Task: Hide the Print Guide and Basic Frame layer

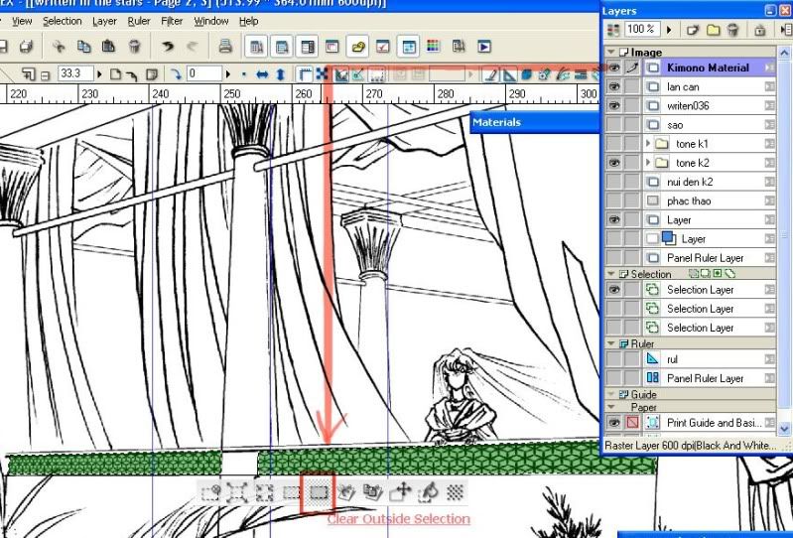Action: [x=613, y=422]
